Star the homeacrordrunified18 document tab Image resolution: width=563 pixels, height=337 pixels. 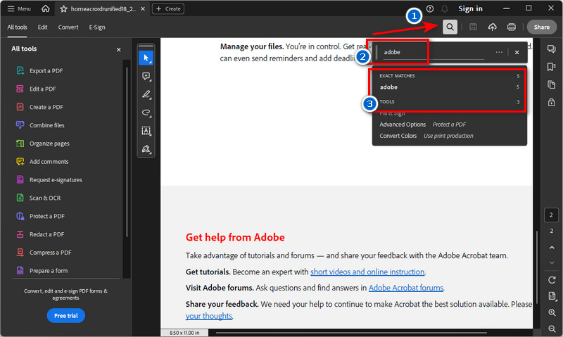tap(63, 9)
